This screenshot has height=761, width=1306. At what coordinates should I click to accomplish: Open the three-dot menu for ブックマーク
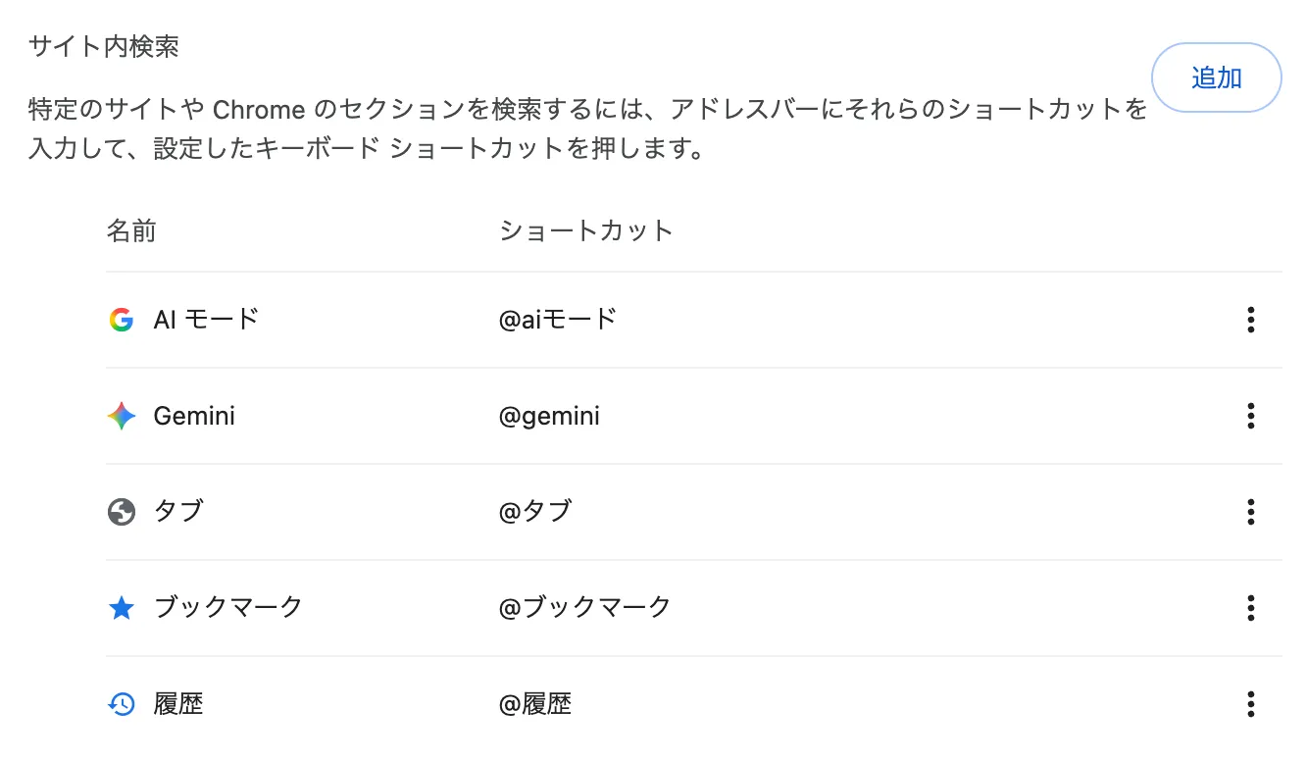[x=1250, y=608]
